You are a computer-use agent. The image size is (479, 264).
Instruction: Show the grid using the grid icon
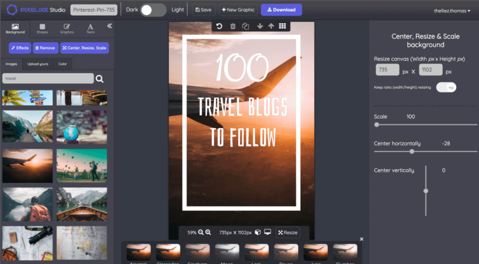pyautogui.click(x=283, y=26)
